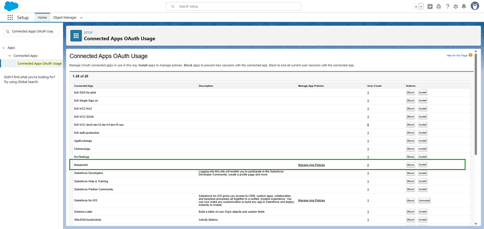This screenshot has height=229, width=484.
Task: Click the Favorites star icon
Action: pos(416,6)
